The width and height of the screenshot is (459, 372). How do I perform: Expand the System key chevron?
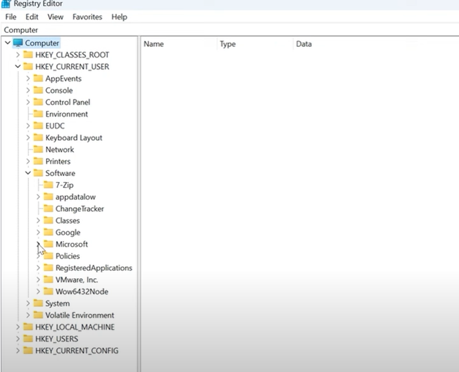[x=28, y=303]
